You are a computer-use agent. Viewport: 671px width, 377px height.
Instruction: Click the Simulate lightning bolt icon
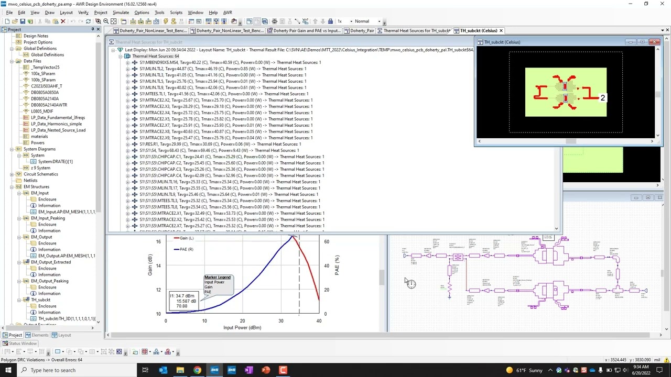pyautogui.click(x=166, y=21)
